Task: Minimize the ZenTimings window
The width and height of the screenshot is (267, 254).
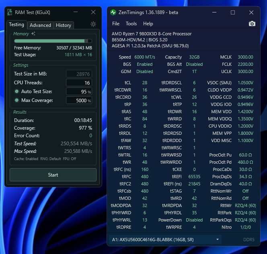Action: [x=214, y=12]
